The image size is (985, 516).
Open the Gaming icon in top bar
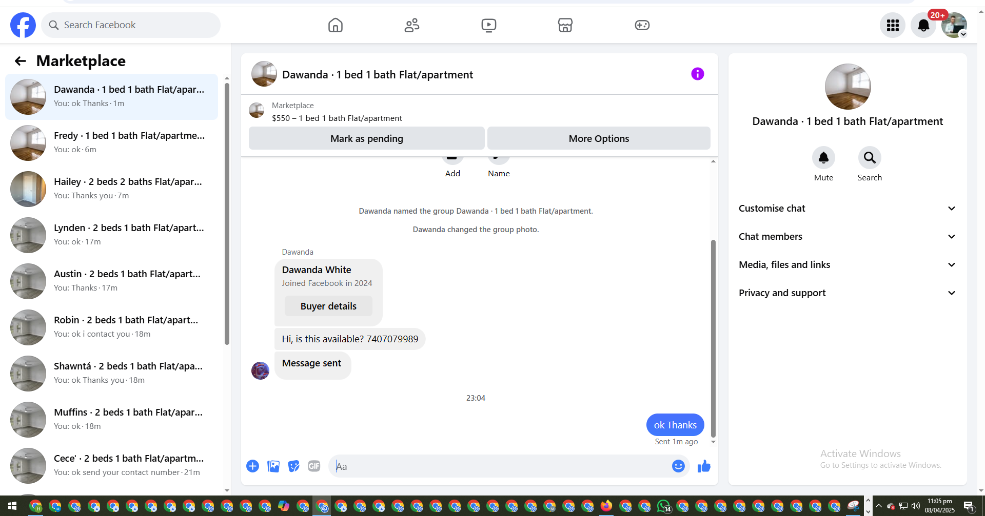click(642, 25)
